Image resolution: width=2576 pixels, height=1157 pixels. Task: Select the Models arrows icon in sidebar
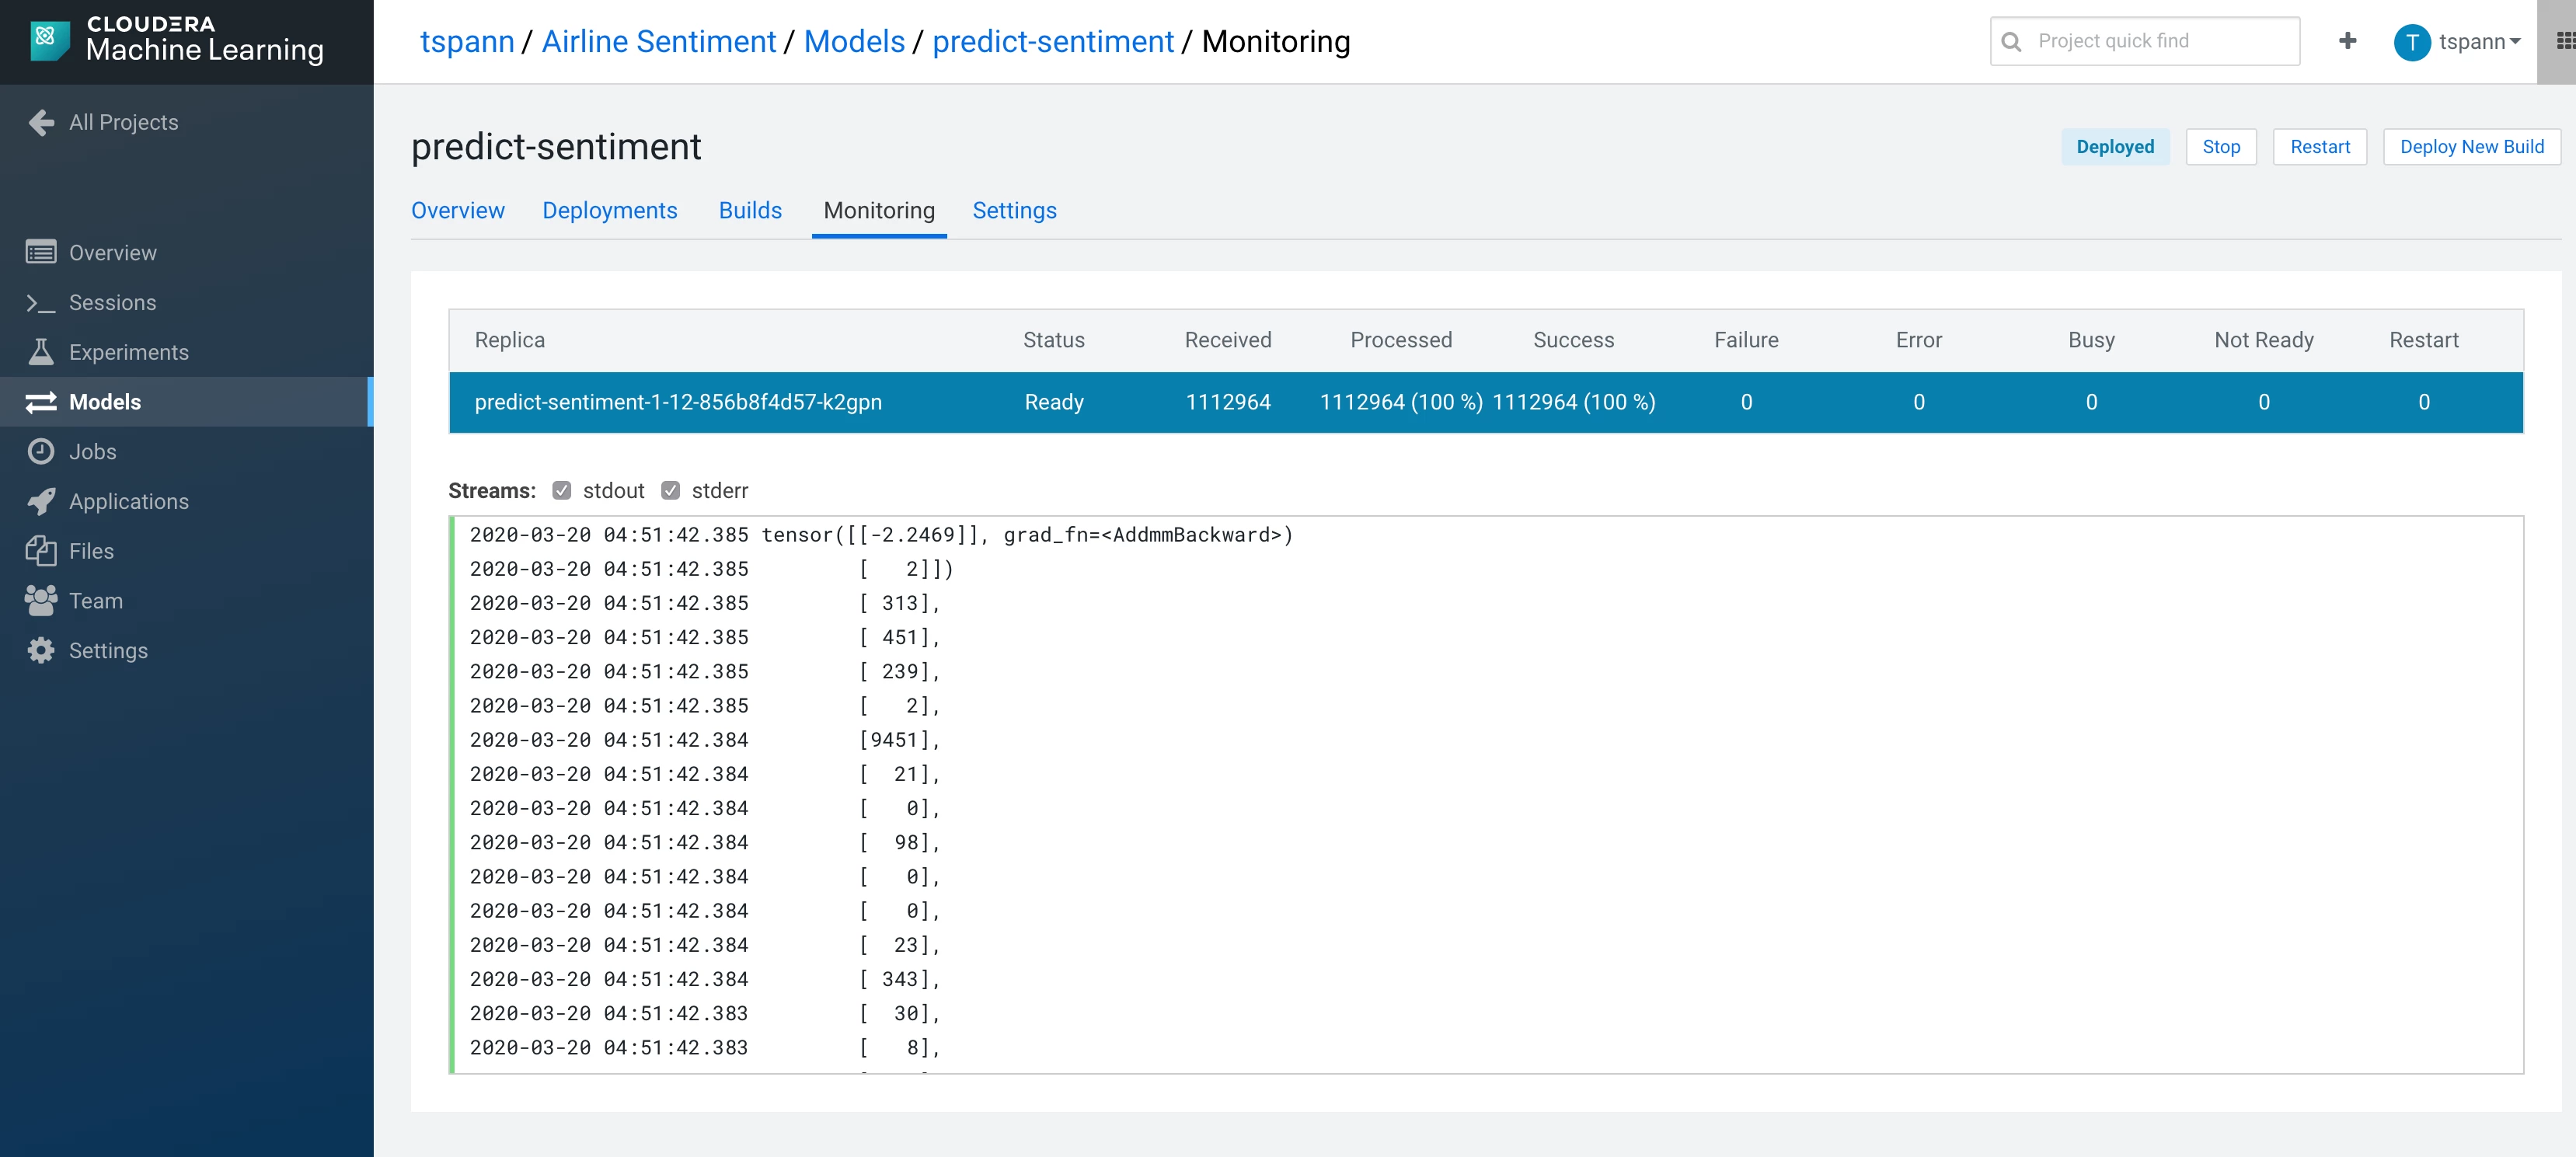(x=41, y=402)
